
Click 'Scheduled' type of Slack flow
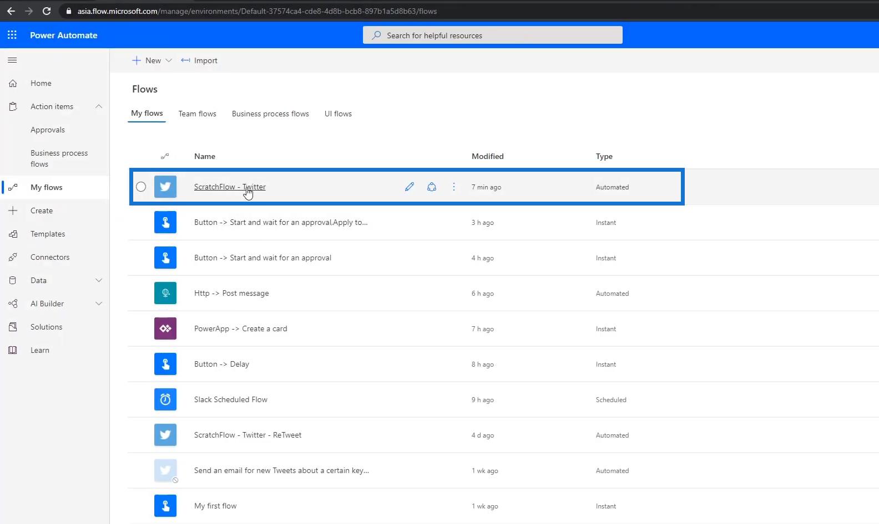(x=611, y=400)
